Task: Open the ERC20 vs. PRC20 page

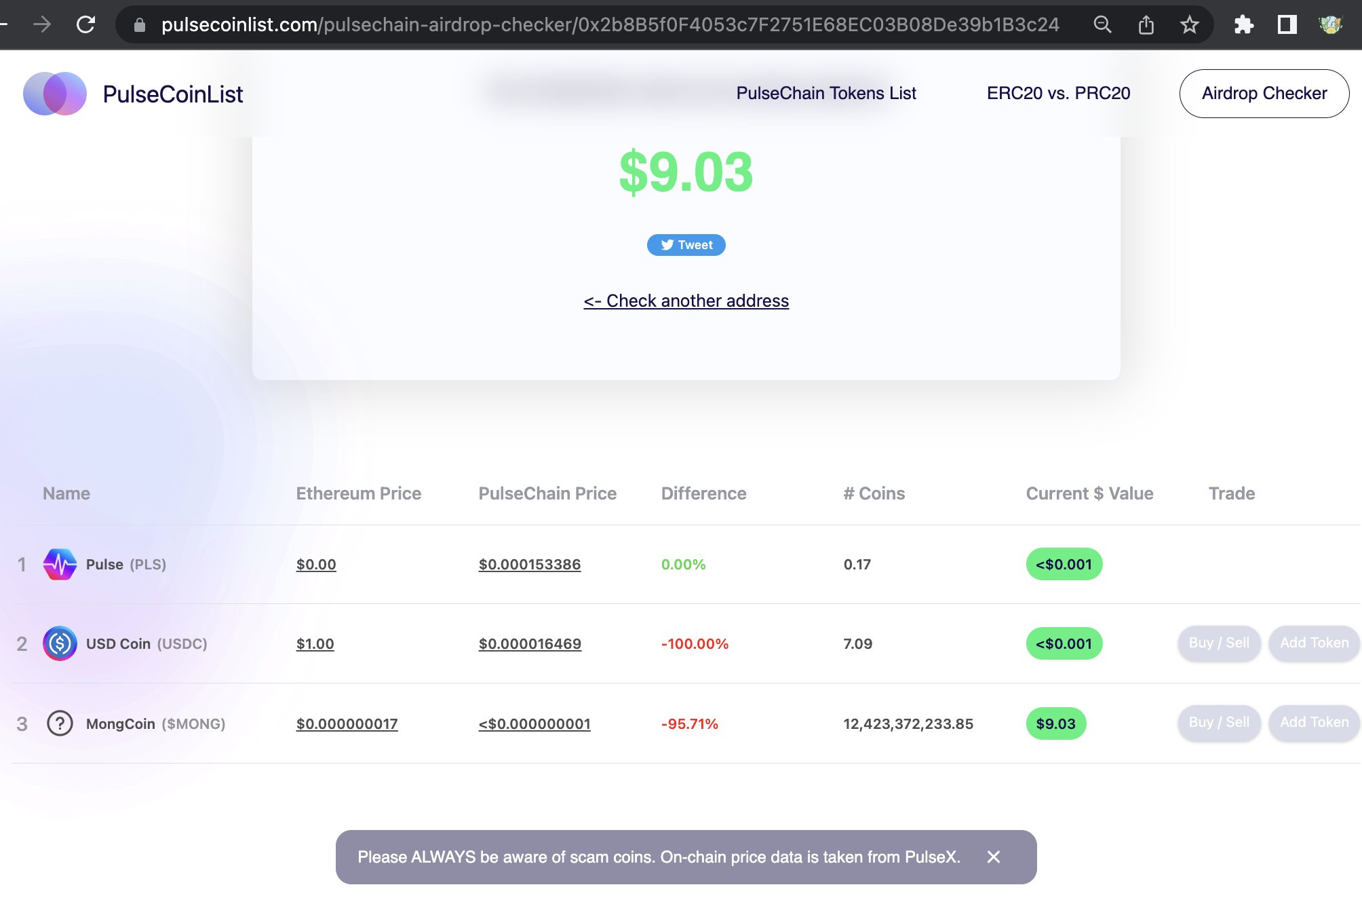Action: 1058,93
